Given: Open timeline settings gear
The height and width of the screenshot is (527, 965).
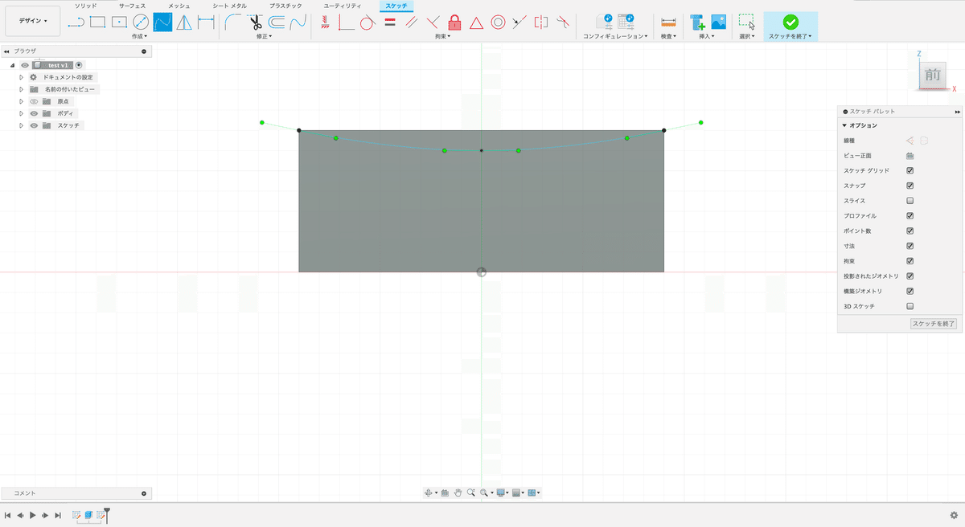Looking at the screenshot, I should click(x=955, y=515).
